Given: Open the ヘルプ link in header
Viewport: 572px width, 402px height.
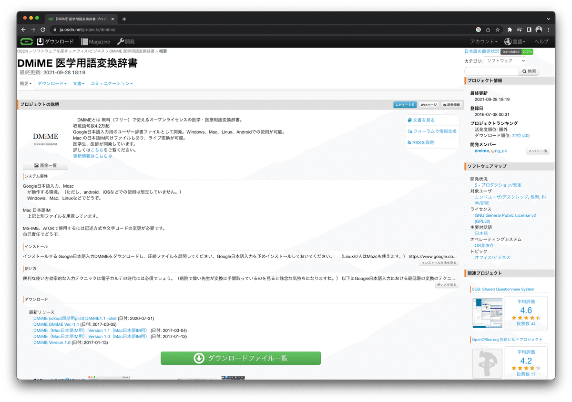Looking at the screenshot, I should [x=541, y=41].
